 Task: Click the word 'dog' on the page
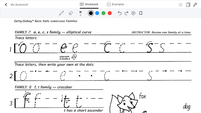pos(187,107)
